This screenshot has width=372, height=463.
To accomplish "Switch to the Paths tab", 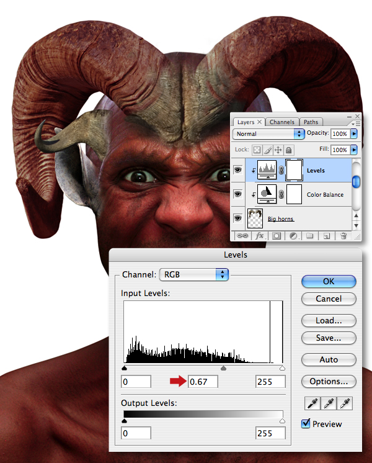I will [311, 122].
